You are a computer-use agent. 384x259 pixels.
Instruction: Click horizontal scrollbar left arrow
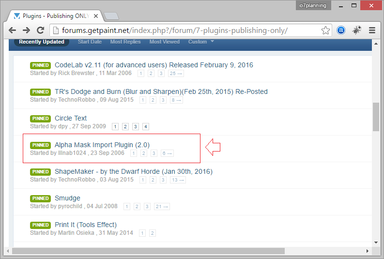click(x=8, y=251)
